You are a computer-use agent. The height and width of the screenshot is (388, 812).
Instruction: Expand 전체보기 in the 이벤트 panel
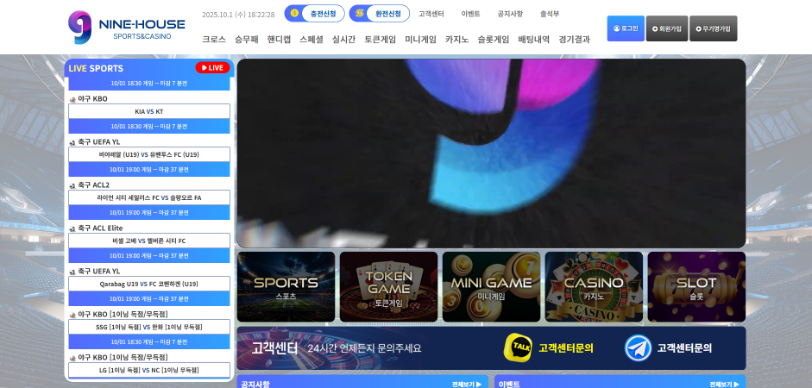(724, 384)
